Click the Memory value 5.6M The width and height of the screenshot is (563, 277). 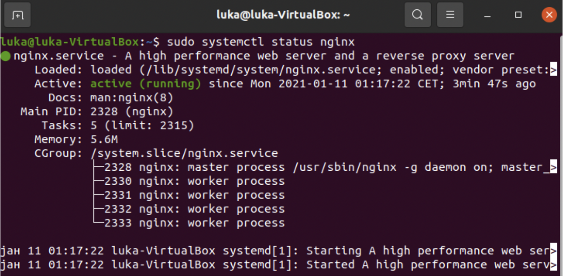(x=104, y=139)
